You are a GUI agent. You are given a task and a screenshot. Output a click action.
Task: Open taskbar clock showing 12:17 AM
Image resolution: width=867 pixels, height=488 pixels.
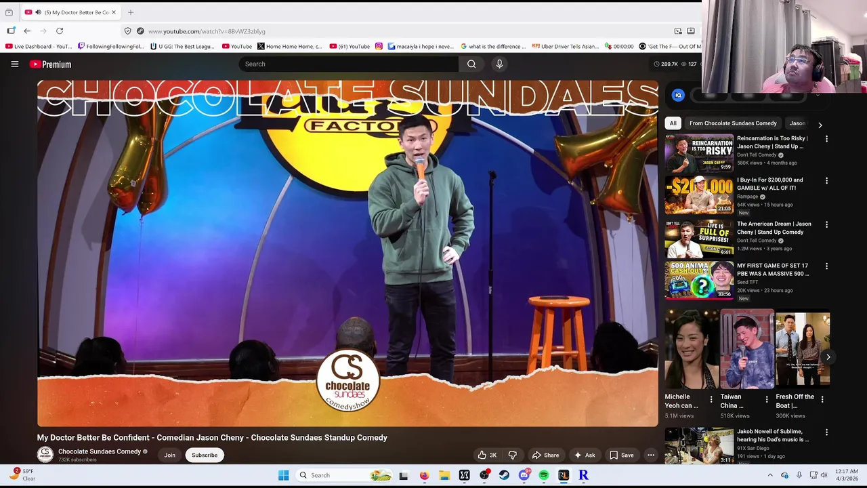click(846, 475)
